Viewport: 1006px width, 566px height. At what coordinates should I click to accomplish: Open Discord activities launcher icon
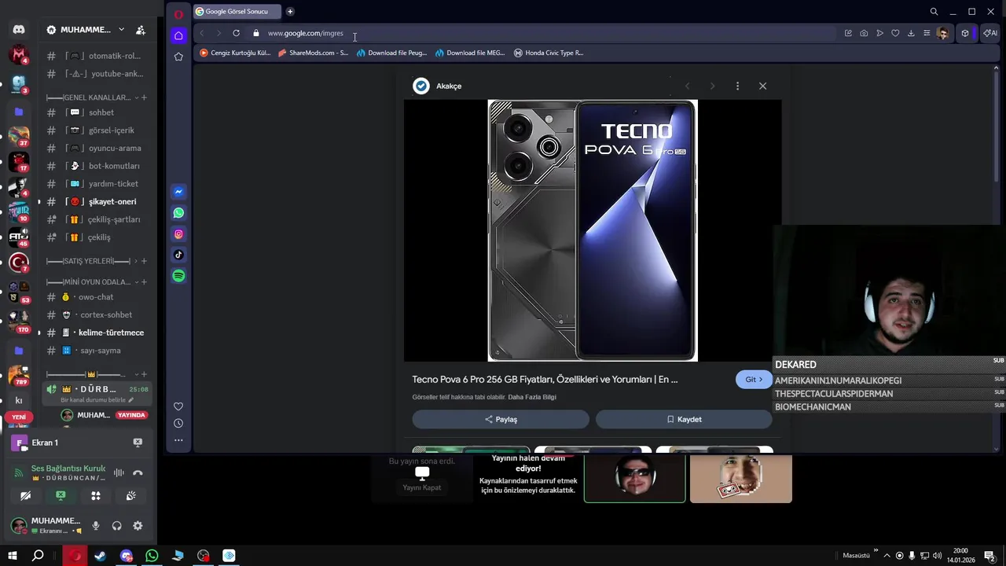click(96, 496)
